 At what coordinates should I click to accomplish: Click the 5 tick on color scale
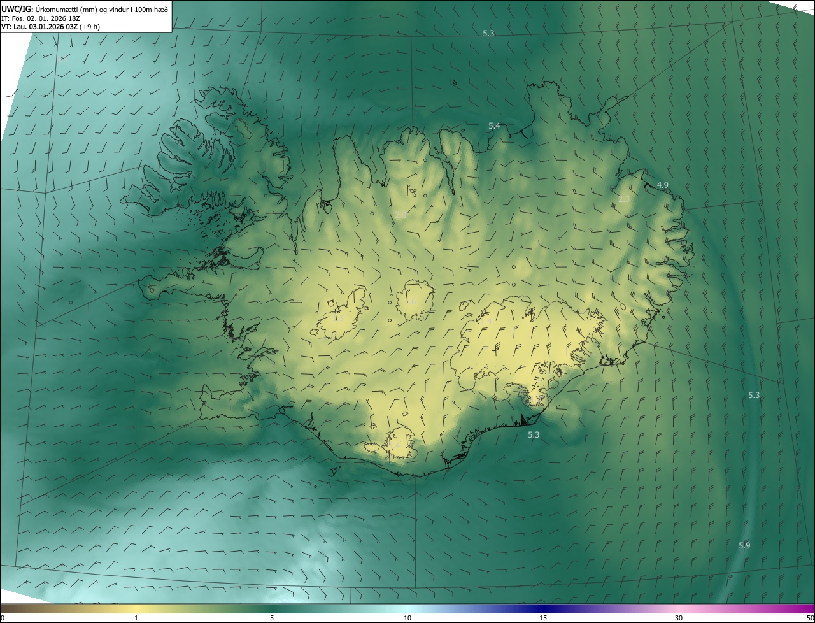coord(272,618)
